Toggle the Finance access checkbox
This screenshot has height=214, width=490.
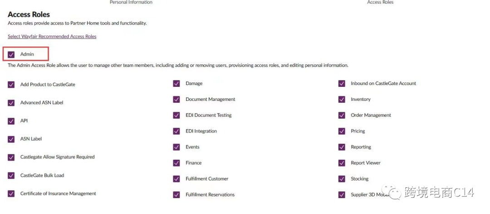tap(176, 163)
